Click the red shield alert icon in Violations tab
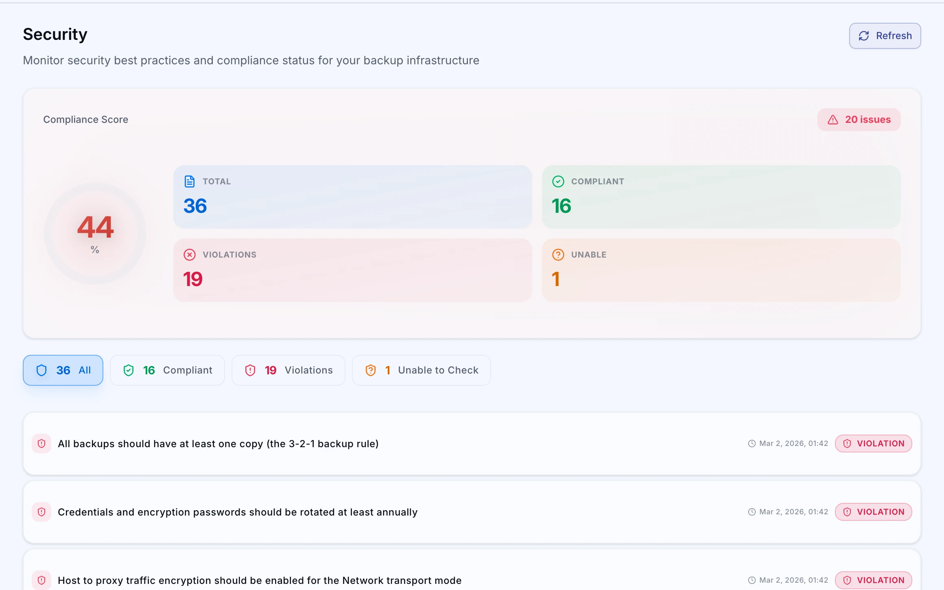The height and width of the screenshot is (590, 944). click(x=250, y=370)
